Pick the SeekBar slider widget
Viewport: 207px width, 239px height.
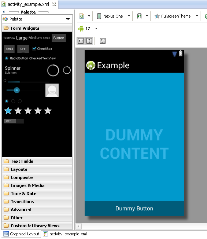click(x=23, y=90)
